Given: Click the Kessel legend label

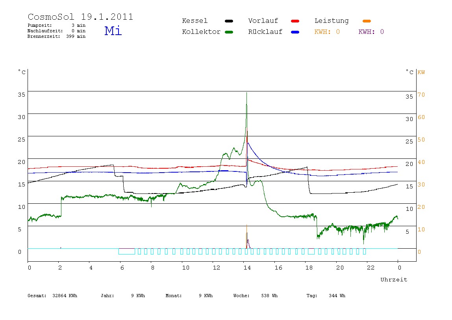Looking at the screenshot, I should (x=195, y=21).
